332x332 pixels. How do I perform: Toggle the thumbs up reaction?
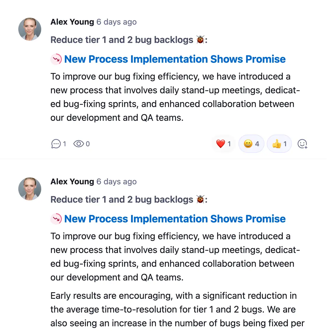pos(279,144)
